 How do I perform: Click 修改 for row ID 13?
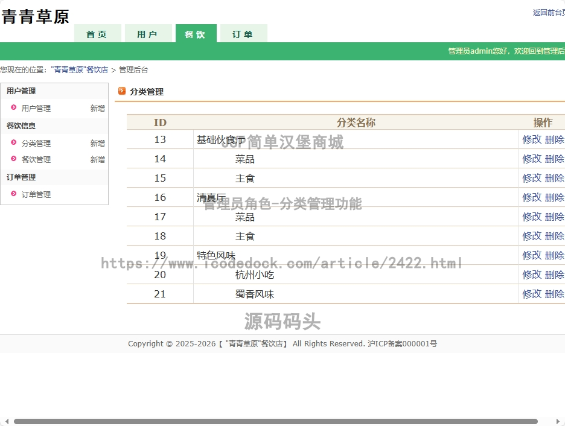click(x=532, y=139)
